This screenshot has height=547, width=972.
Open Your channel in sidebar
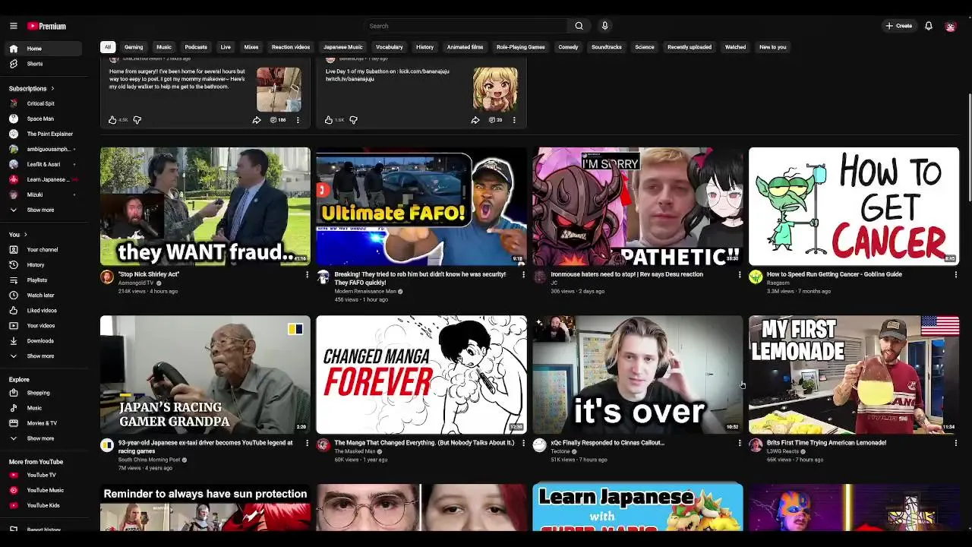click(42, 249)
